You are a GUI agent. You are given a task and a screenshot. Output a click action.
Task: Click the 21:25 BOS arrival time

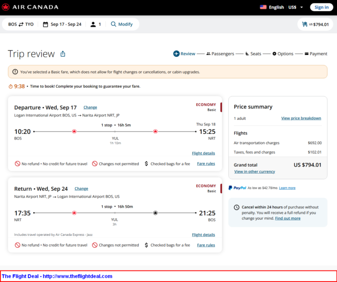point(207,213)
